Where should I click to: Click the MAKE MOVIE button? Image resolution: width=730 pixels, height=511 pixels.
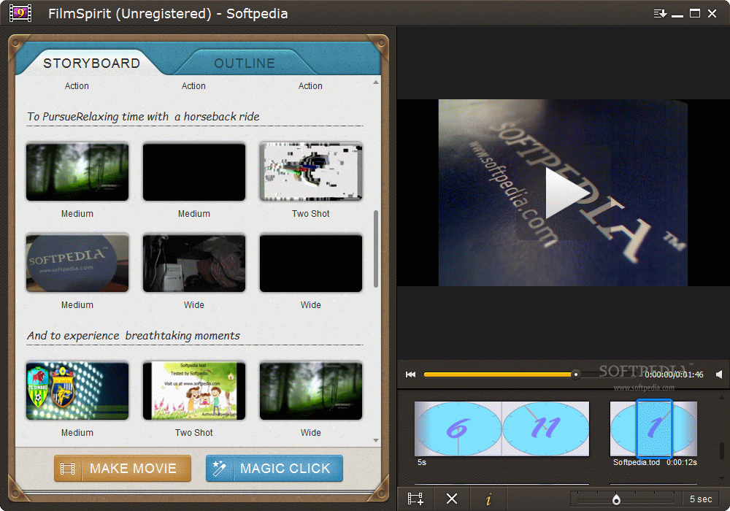click(x=123, y=468)
